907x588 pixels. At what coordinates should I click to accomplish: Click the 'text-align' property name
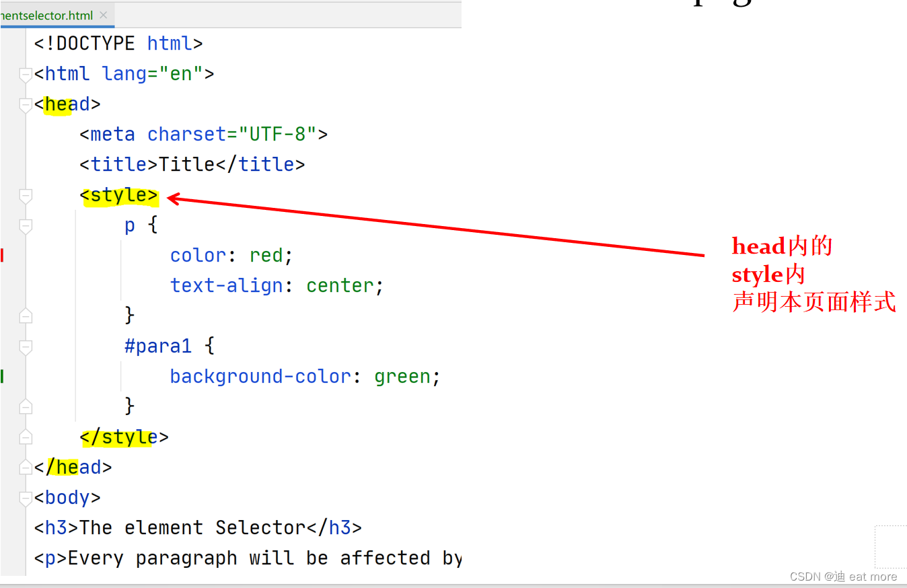point(226,286)
